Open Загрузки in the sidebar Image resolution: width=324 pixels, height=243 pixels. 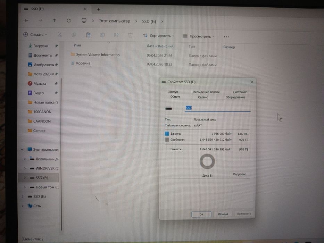tap(41, 46)
